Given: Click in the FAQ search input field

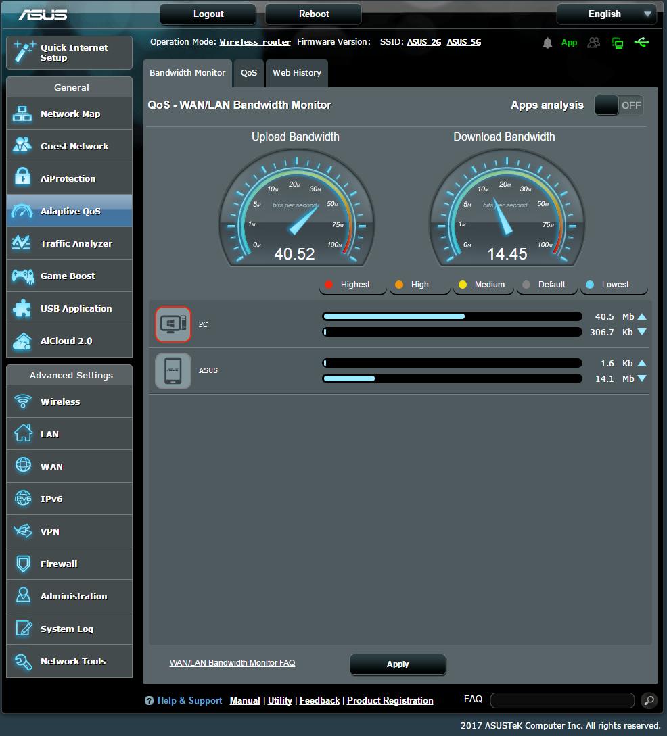Looking at the screenshot, I should (562, 700).
